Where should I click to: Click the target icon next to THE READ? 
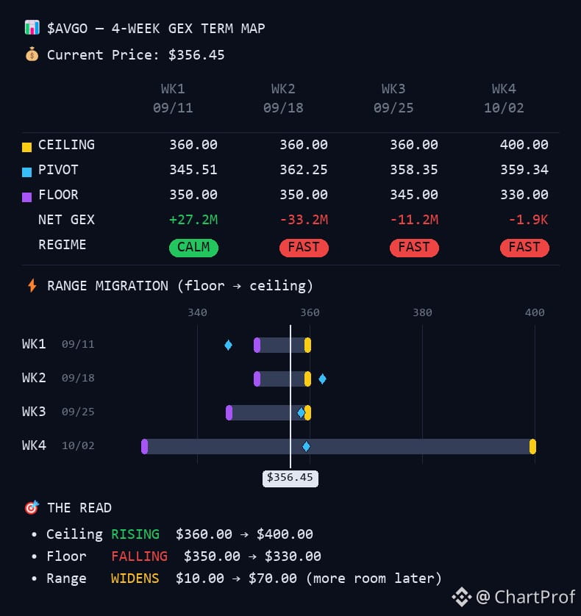point(32,507)
